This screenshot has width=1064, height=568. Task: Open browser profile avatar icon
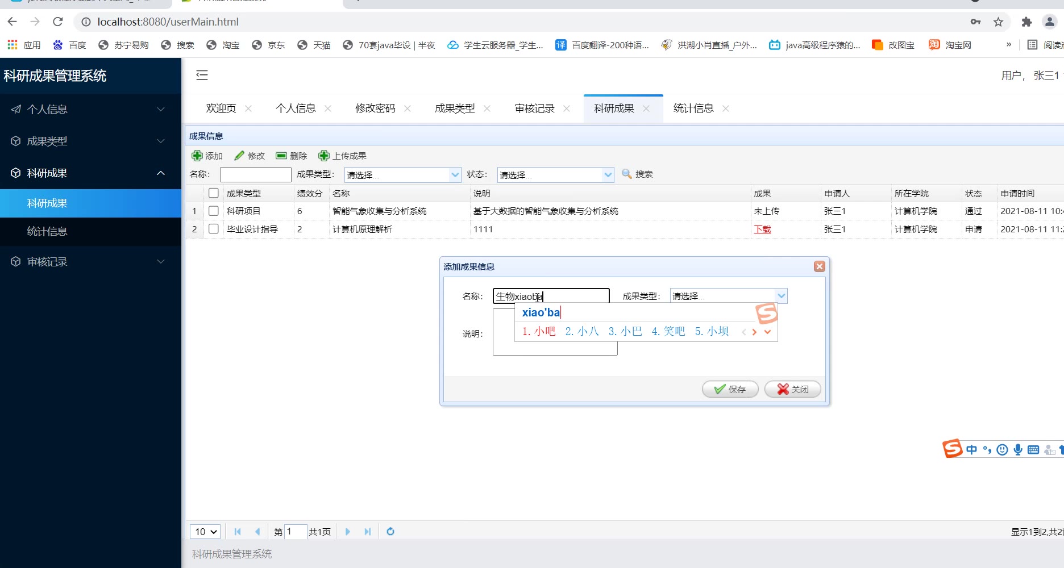1049,22
